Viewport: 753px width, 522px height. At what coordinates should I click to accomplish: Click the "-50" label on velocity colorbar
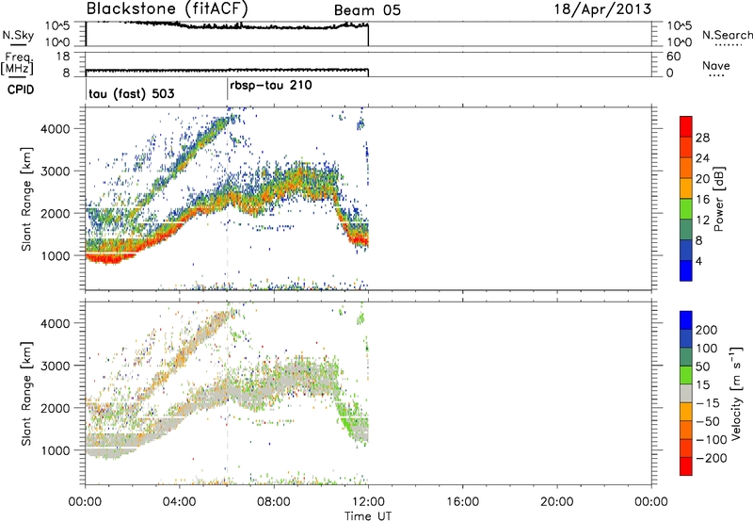(x=707, y=421)
